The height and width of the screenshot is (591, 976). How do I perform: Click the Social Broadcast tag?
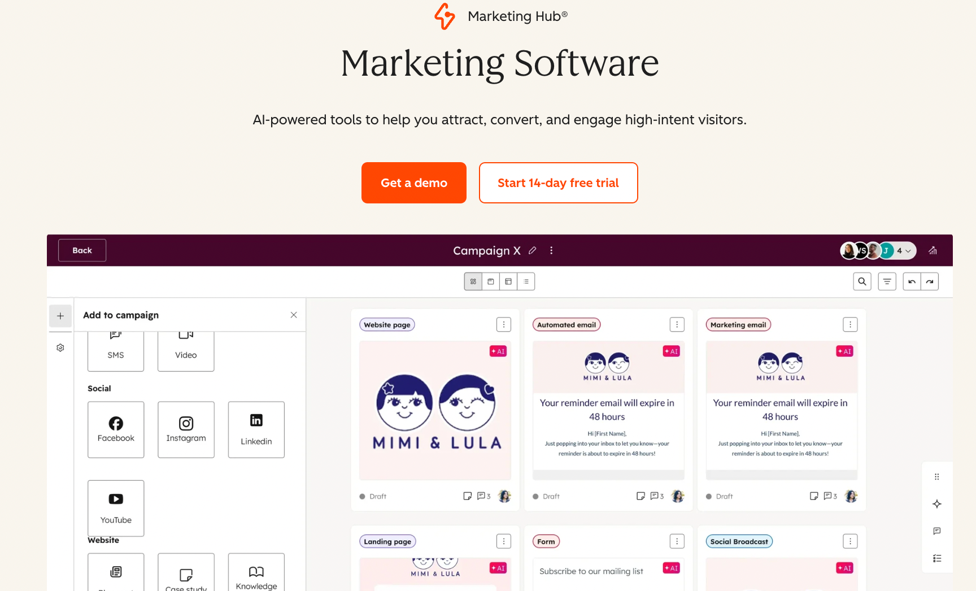[x=739, y=541]
